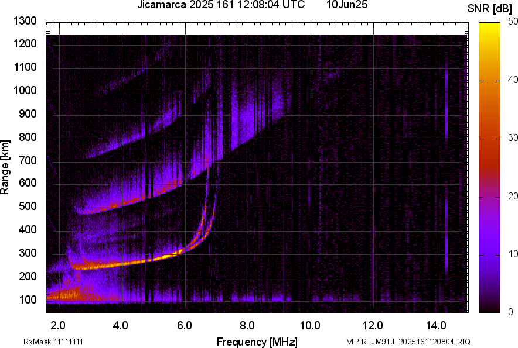Viewport: 518px width, 348px height.
Task: Click the title 'Jicamarca 2025 161 12:08:04 UTC'
Action: [221, 5]
